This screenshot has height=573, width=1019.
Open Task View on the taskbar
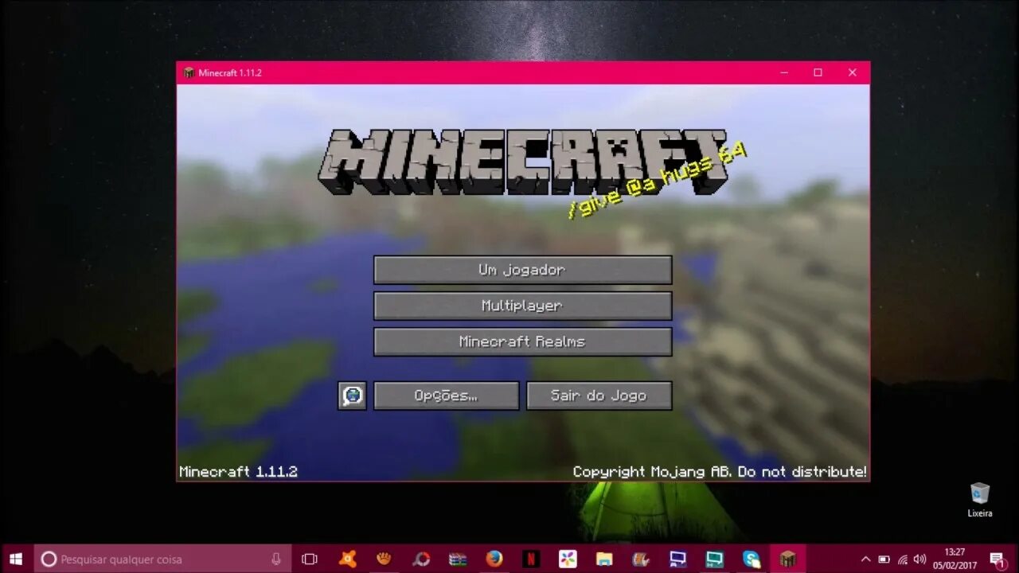click(x=310, y=559)
